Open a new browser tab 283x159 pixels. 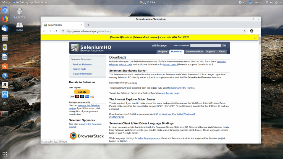coord(88,25)
